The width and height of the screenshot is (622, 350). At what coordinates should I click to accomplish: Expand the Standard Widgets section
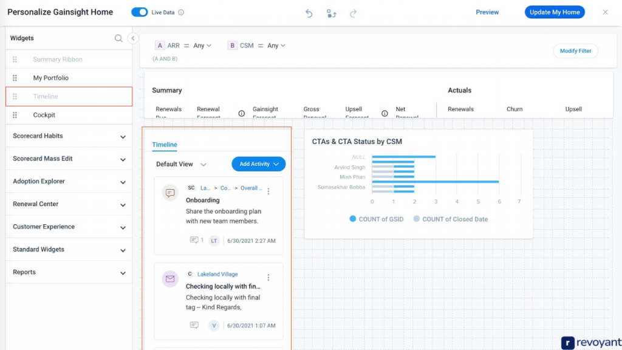click(69, 249)
